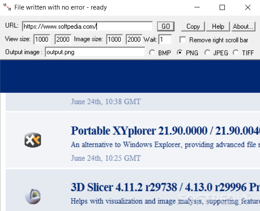The image size is (260, 211).
Task: Click the Portable XYplorer app icon
Action: coord(33,140)
